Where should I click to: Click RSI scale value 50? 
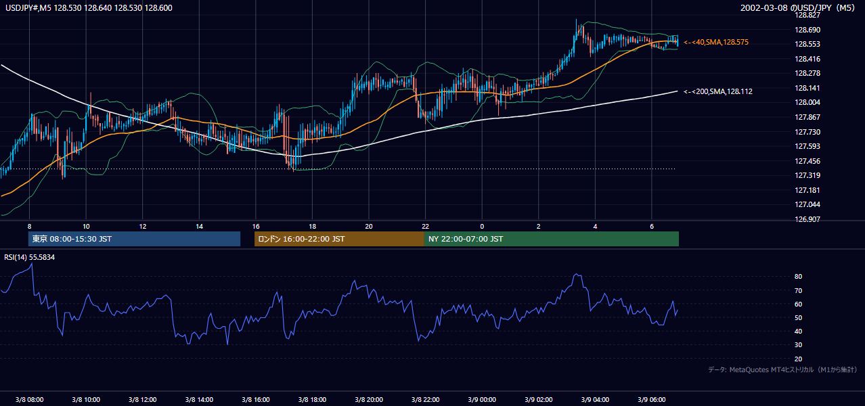click(799, 317)
